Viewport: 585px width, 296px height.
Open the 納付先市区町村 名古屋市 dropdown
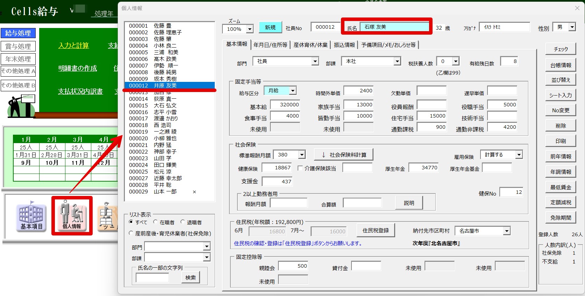(x=507, y=231)
